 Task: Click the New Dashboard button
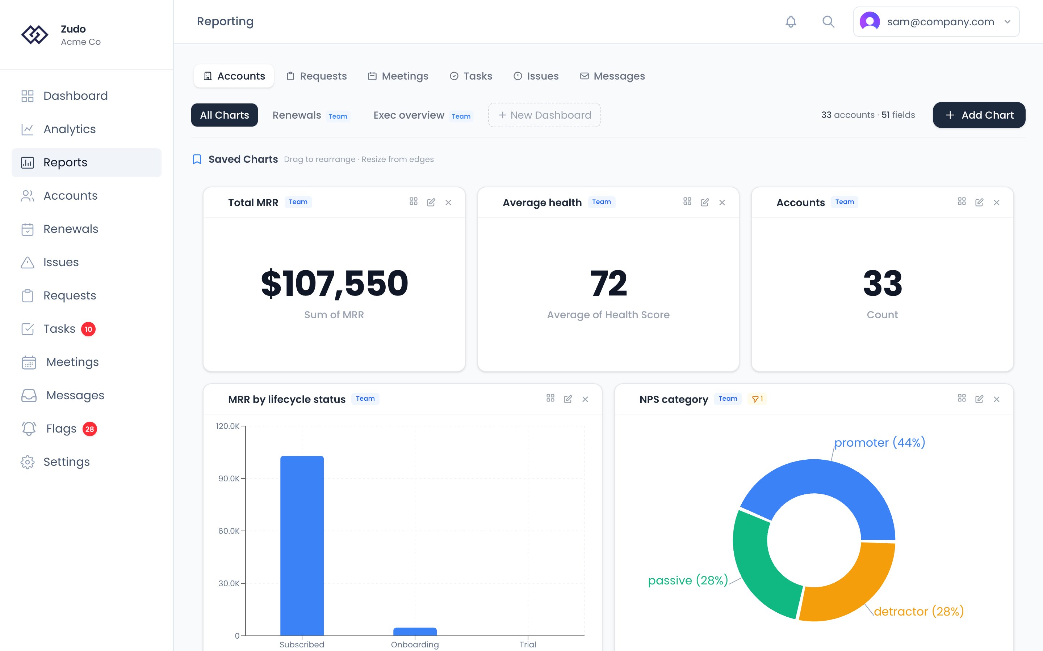[545, 115]
